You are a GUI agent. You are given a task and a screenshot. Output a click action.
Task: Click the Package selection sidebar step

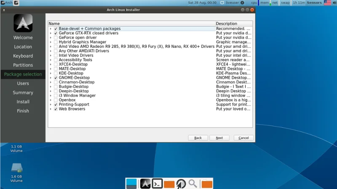pos(23,74)
